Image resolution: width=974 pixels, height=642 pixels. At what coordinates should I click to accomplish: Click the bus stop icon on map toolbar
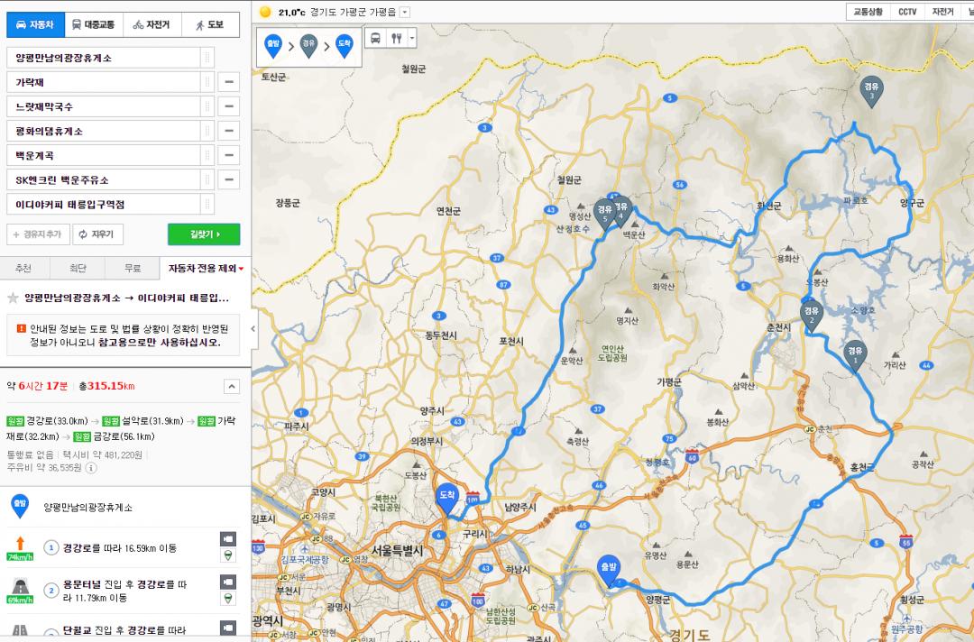(x=376, y=38)
